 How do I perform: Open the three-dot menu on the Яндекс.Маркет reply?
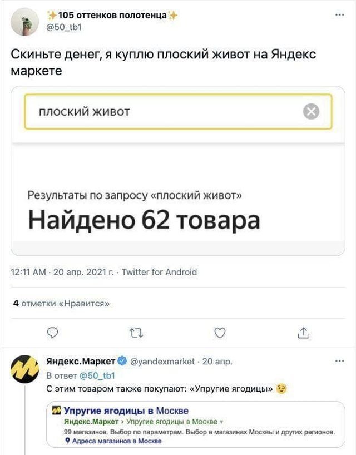pos(340,361)
